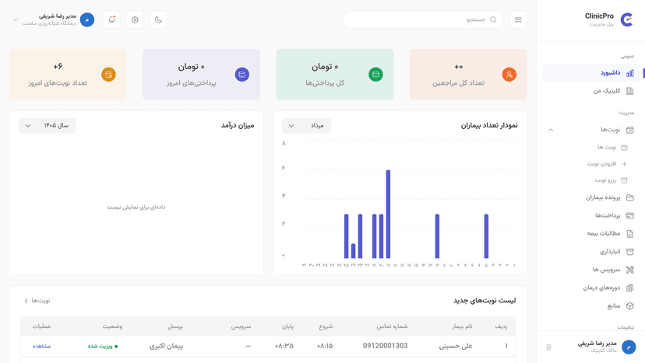The image size is (645, 363).
Task: Click the shortest bar in patient chart
Action: pos(354,251)
